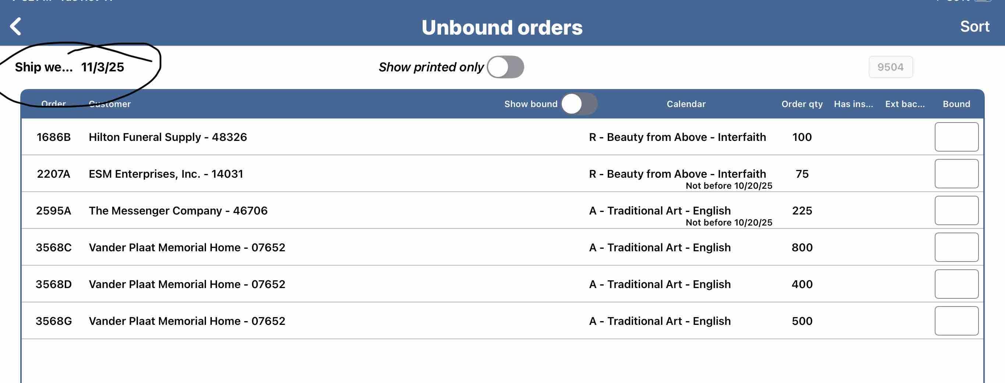Click the Customer column header

(x=110, y=104)
